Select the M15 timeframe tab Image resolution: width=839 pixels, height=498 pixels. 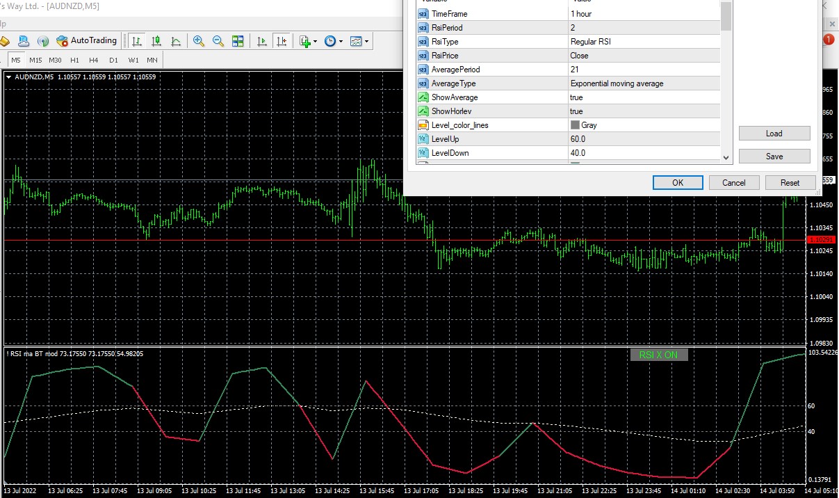(35, 60)
